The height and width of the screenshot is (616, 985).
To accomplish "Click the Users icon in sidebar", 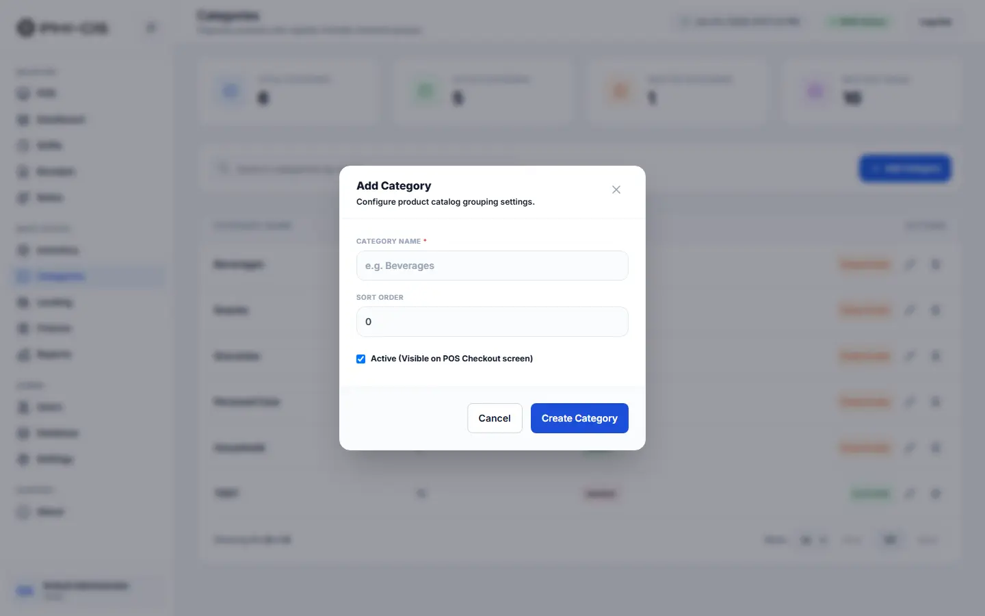I will [x=23, y=407].
